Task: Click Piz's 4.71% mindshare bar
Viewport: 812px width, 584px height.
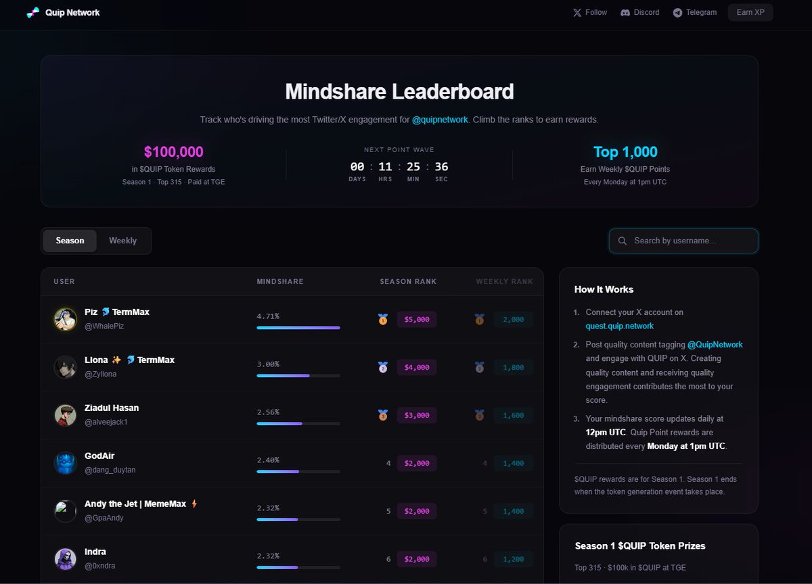Action: click(298, 328)
